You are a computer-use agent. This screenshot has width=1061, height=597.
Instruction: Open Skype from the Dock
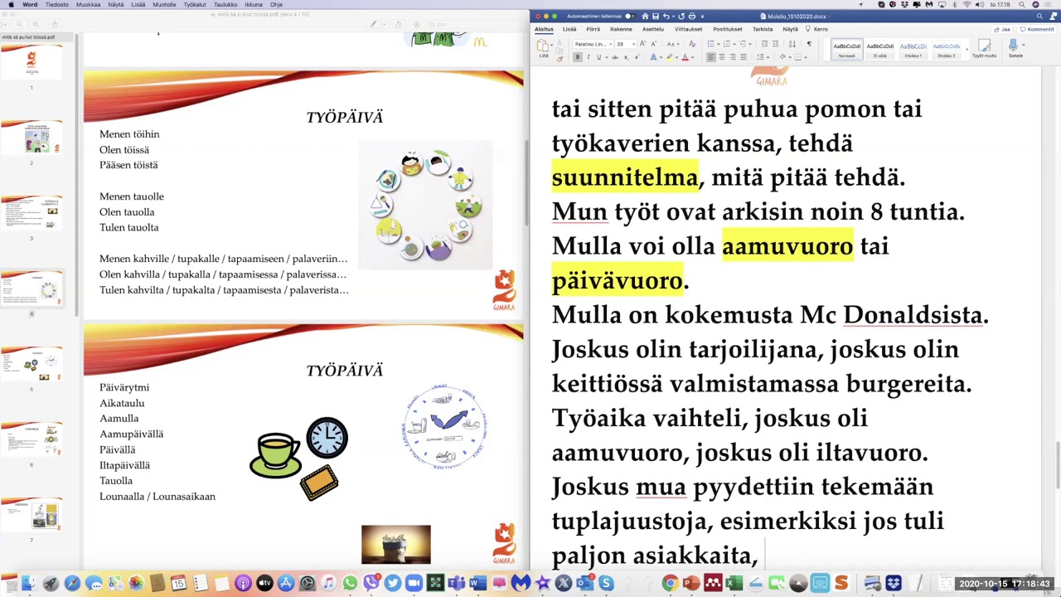coord(606,584)
